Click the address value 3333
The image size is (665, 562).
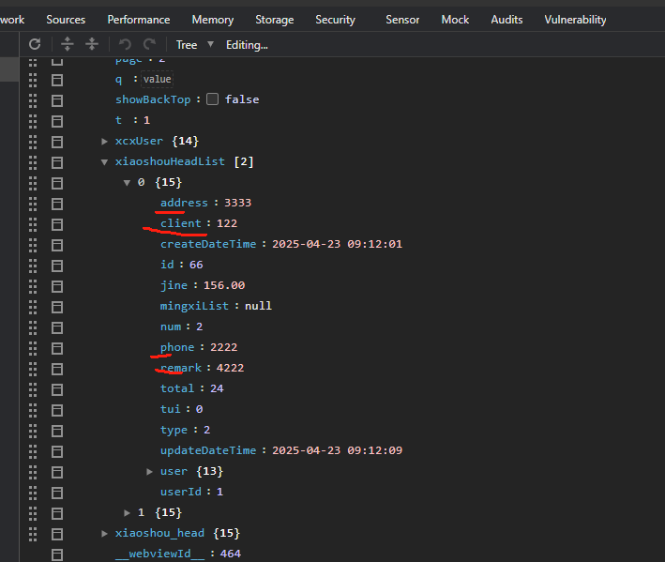pos(237,203)
